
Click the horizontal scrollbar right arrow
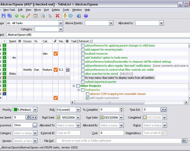click(x=186, y=102)
